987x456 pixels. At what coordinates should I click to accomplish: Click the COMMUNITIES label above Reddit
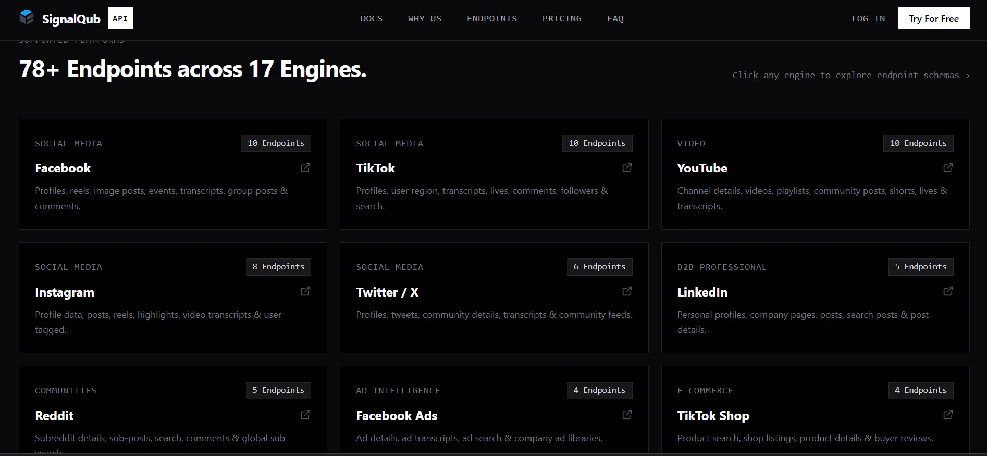click(66, 391)
